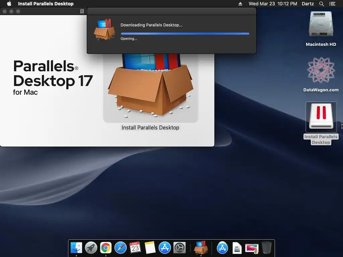
Task: Click the Parallels box icon in download dialog
Action: [105, 29]
